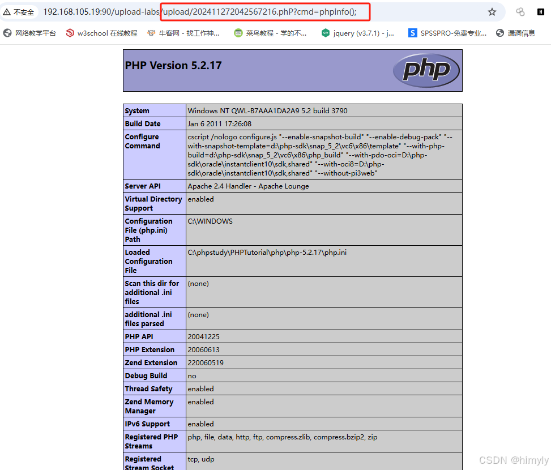Select the Windows NT QWL-B7AAA1DA2A9 value
The width and height of the screenshot is (551, 470).
pos(267,110)
